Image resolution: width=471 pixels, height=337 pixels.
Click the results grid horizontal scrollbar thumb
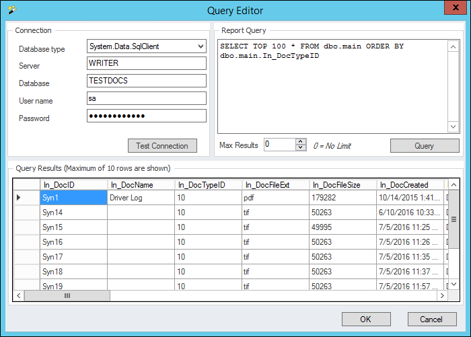click(x=67, y=295)
